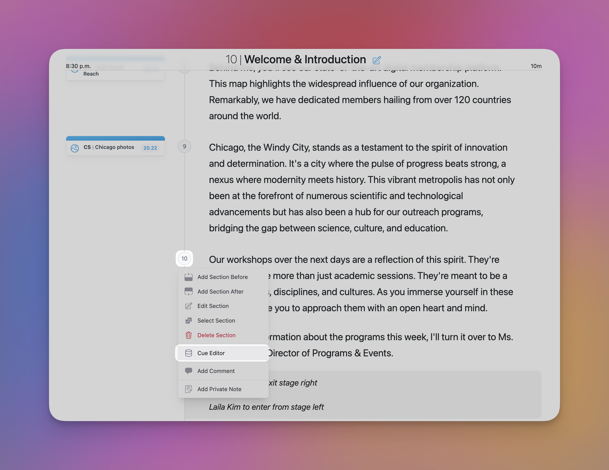Viewport: 609px width, 470px height.
Task: Click the Chicago photos image icon
Action: [x=74, y=148]
